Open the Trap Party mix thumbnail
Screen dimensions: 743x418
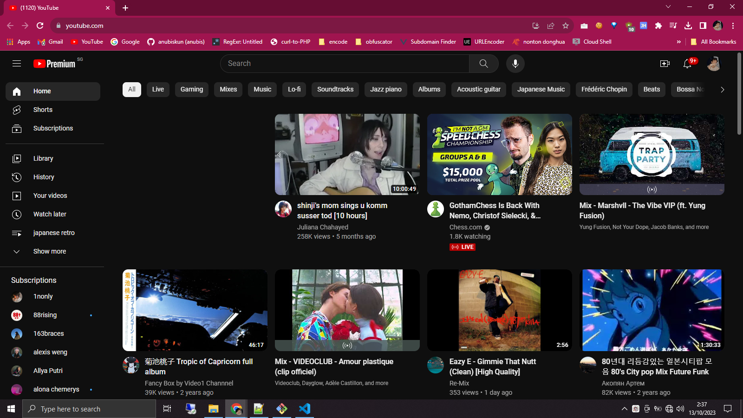pyautogui.click(x=652, y=155)
